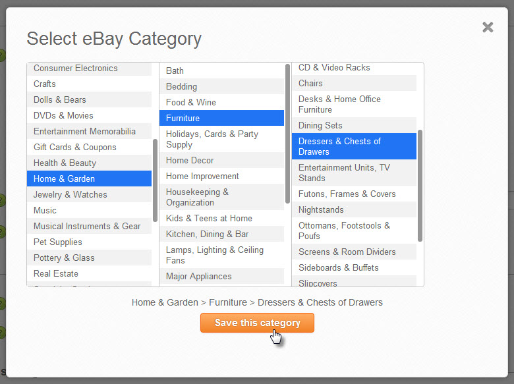Select Consumer Electronics category
The height and width of the screenshot is (384, 514).
pos(76,69)
